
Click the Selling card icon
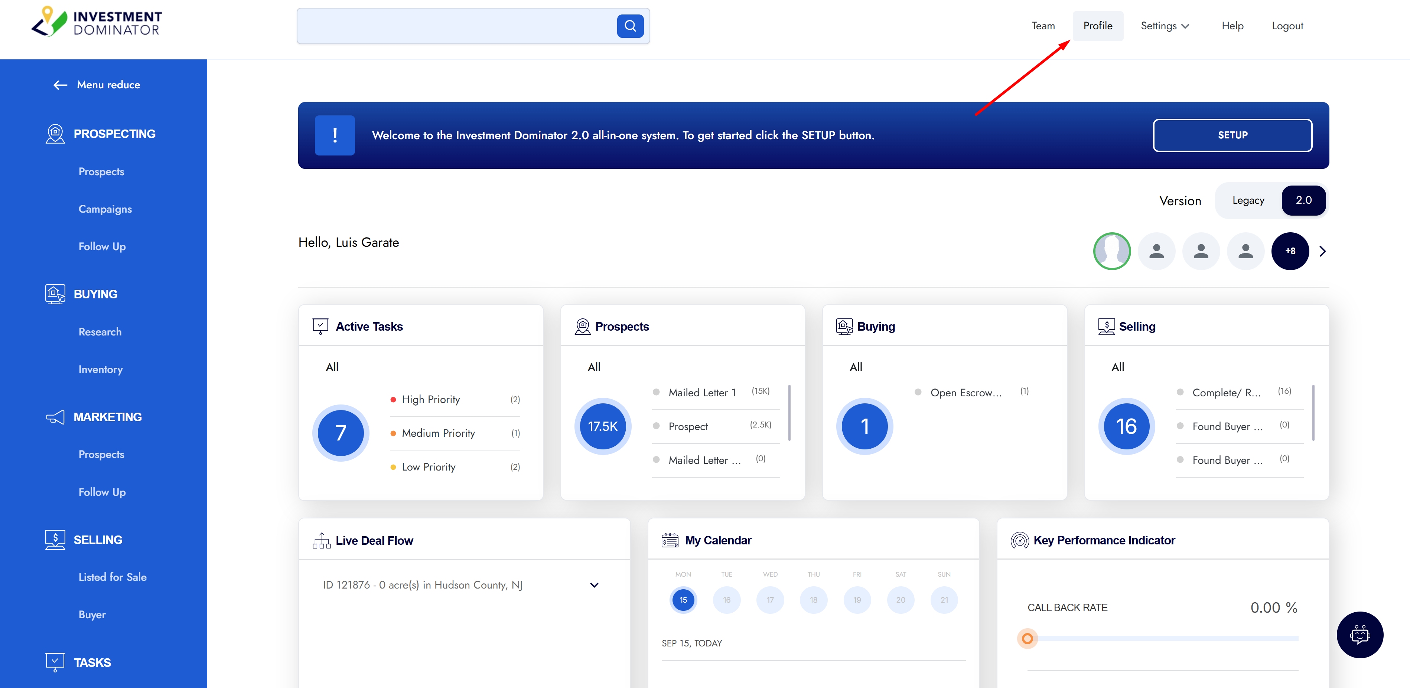click(1106, 327)
